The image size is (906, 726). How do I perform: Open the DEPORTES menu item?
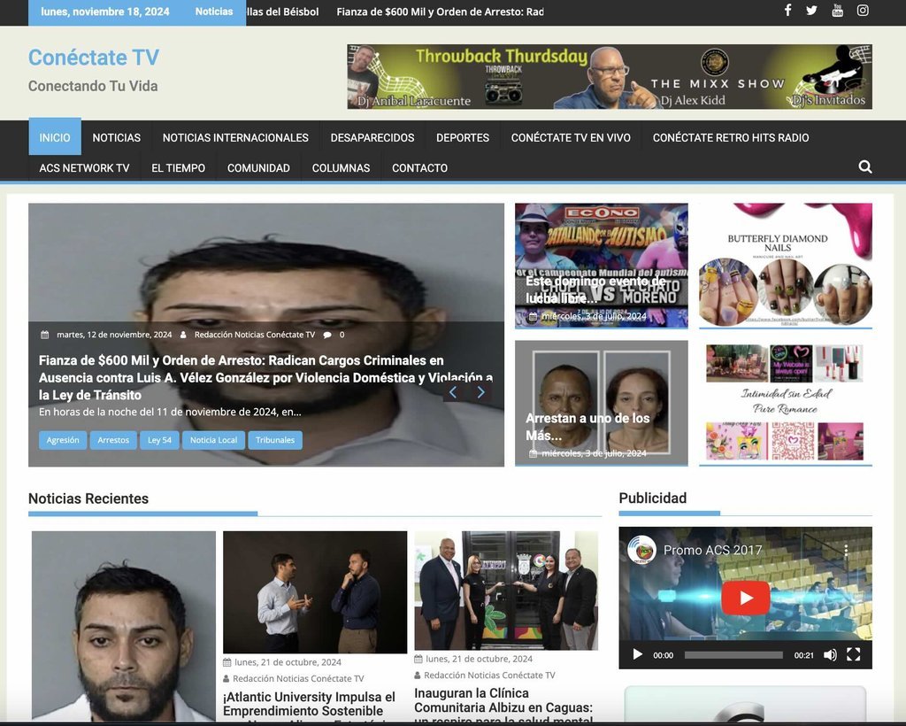[463, 137]
